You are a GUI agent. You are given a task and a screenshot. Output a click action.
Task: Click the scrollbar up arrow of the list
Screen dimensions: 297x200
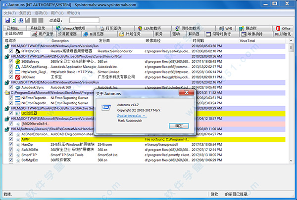point(291,40)
